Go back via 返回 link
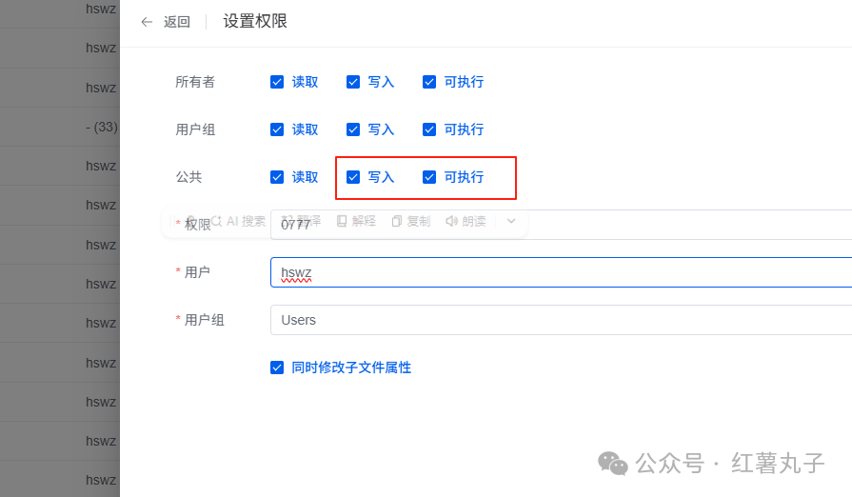Screen dimensions: 852x497 pos(177,22)
